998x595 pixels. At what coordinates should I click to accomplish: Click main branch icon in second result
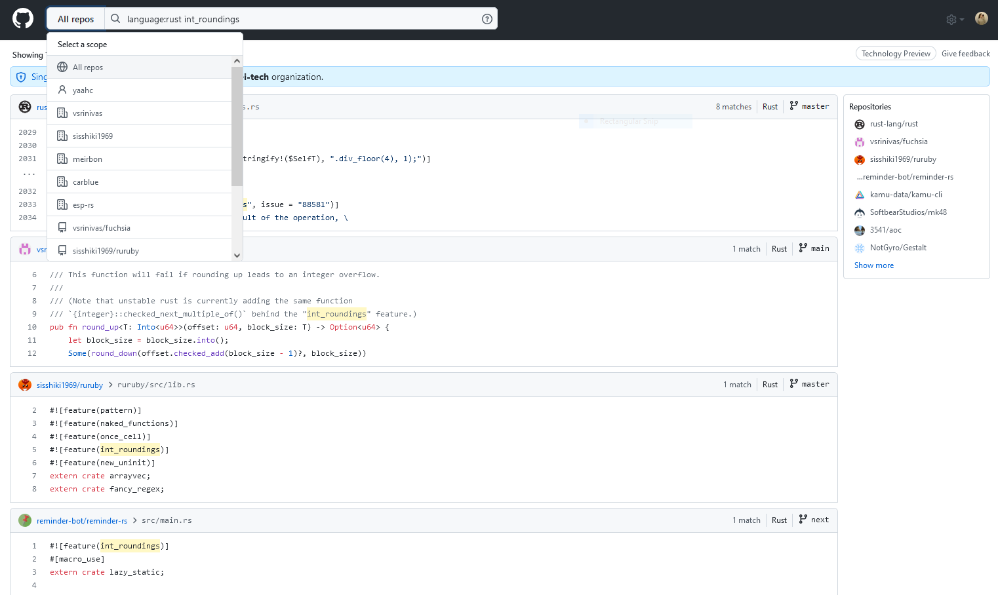point(803,248)
